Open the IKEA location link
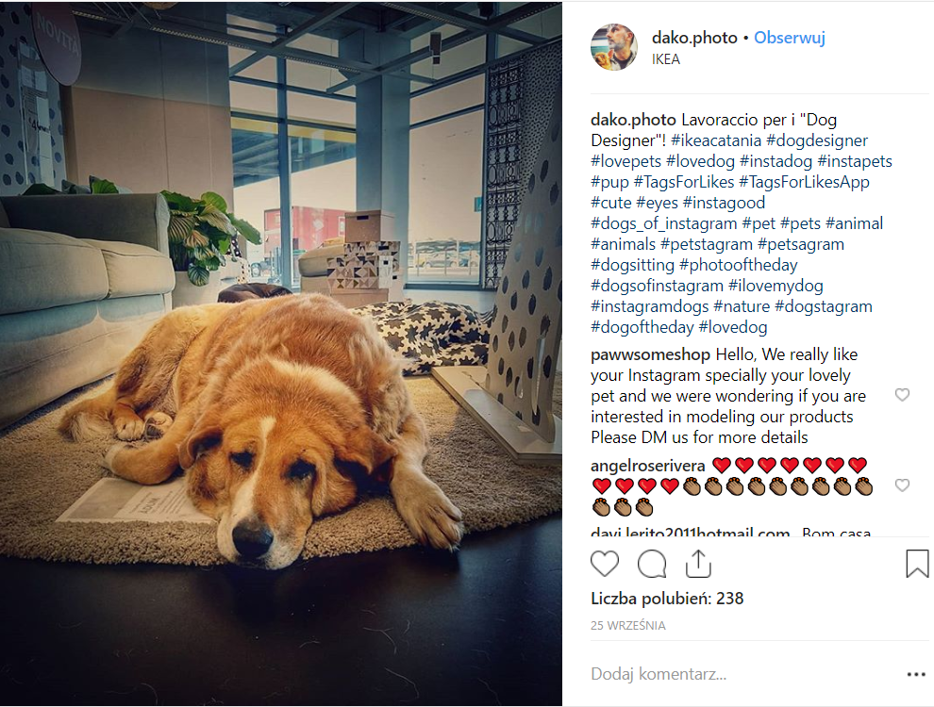 pyautogui.click(x=665, y=58)
